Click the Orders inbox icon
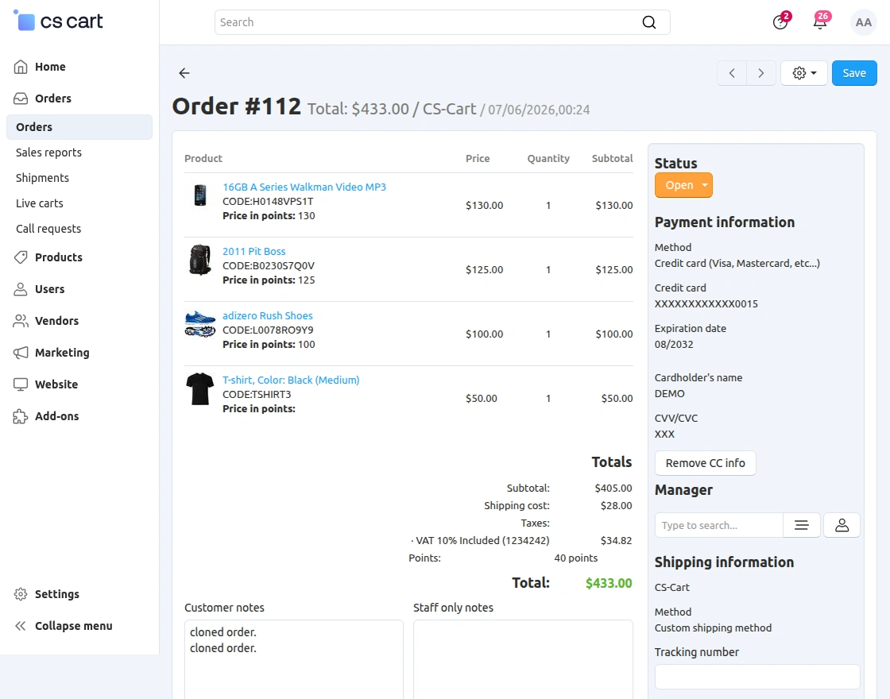The height and width of the screenshot is (699, 890). click(21, 98)
